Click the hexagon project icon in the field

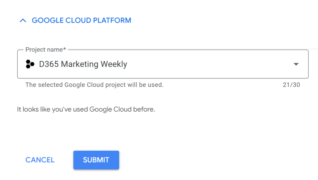30,64
